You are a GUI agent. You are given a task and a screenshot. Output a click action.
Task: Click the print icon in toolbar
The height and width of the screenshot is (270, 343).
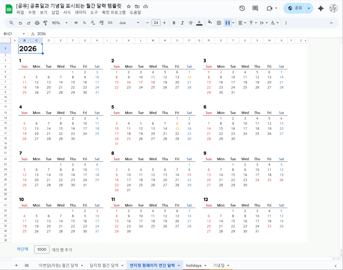tap(37, 23)
